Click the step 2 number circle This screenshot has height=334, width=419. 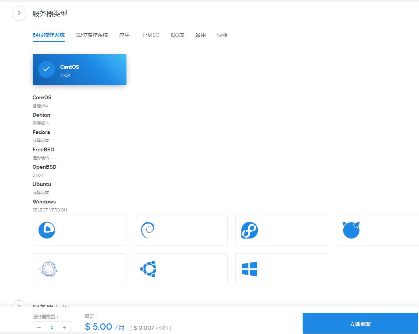[x=19, y=14]
